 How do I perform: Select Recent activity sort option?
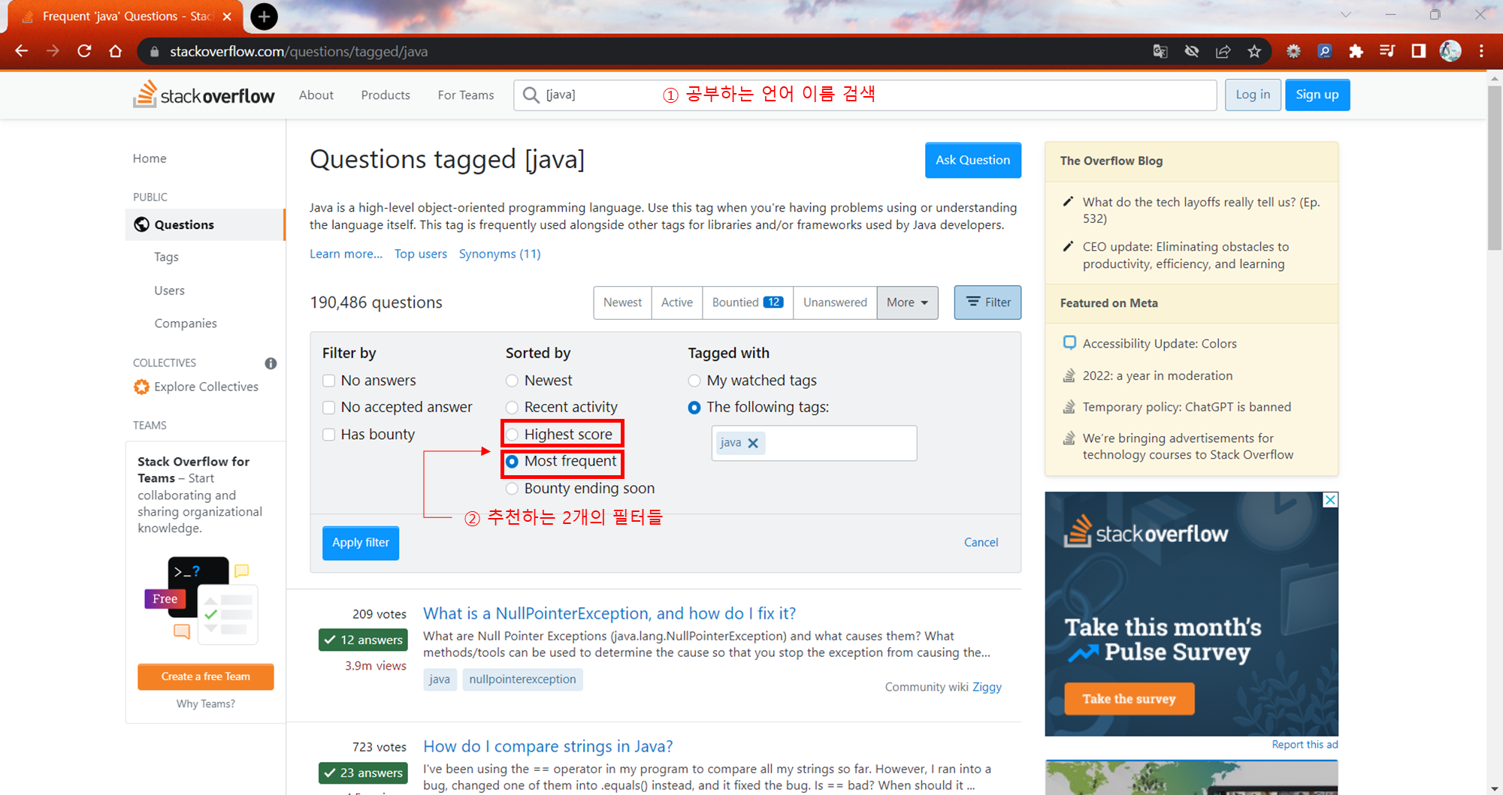click(512, 408)
